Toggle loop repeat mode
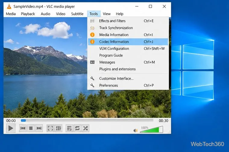The width and height of the screenshot is (229, 152). (x=77, y=128)
